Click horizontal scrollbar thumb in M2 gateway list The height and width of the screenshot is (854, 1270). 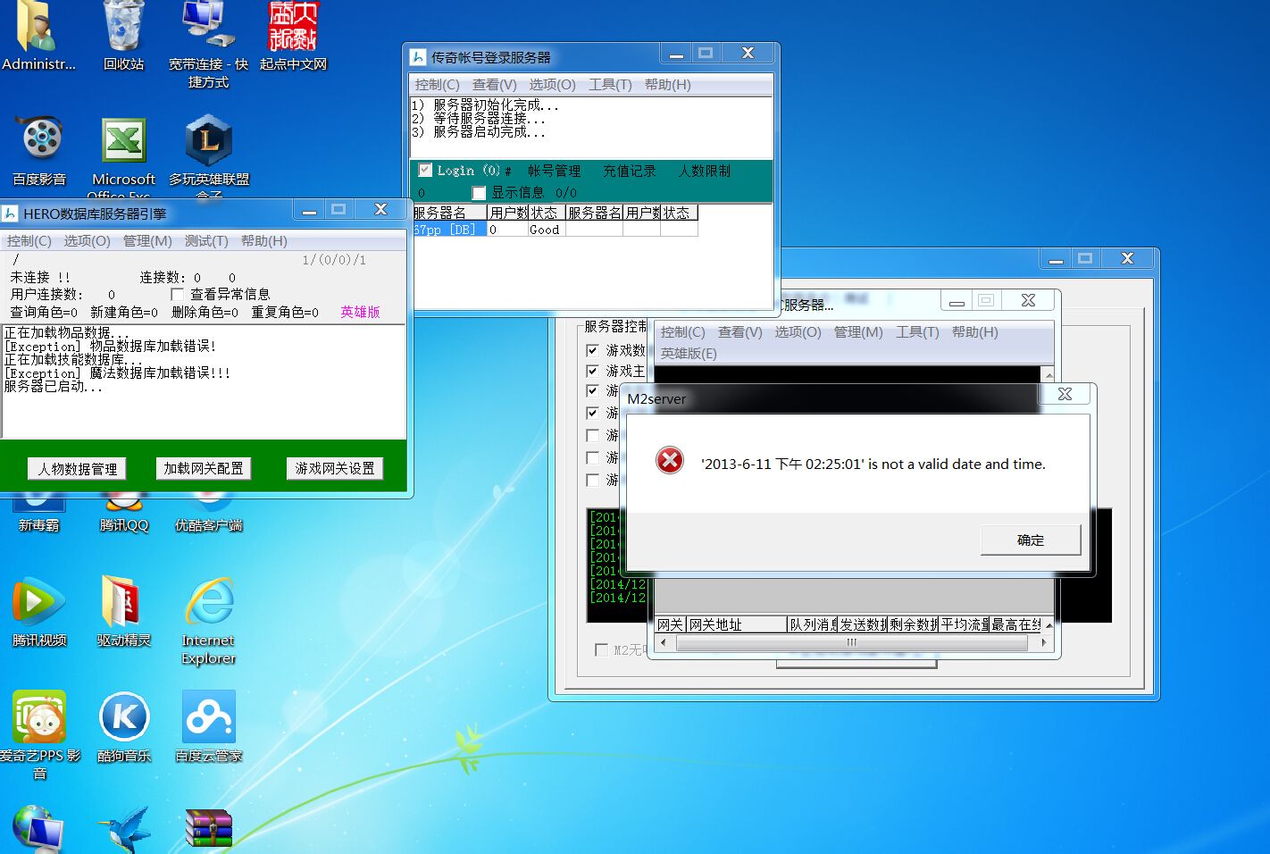[x=850, y=642]
